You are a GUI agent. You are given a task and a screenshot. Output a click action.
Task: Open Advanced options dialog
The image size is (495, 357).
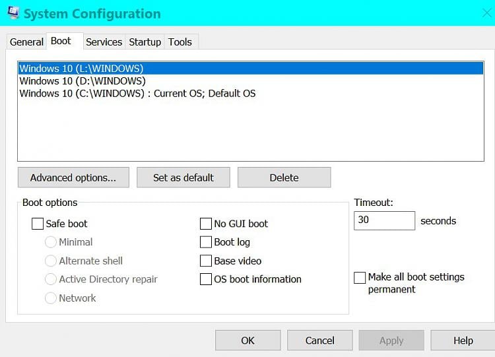(x=73, y=178)
